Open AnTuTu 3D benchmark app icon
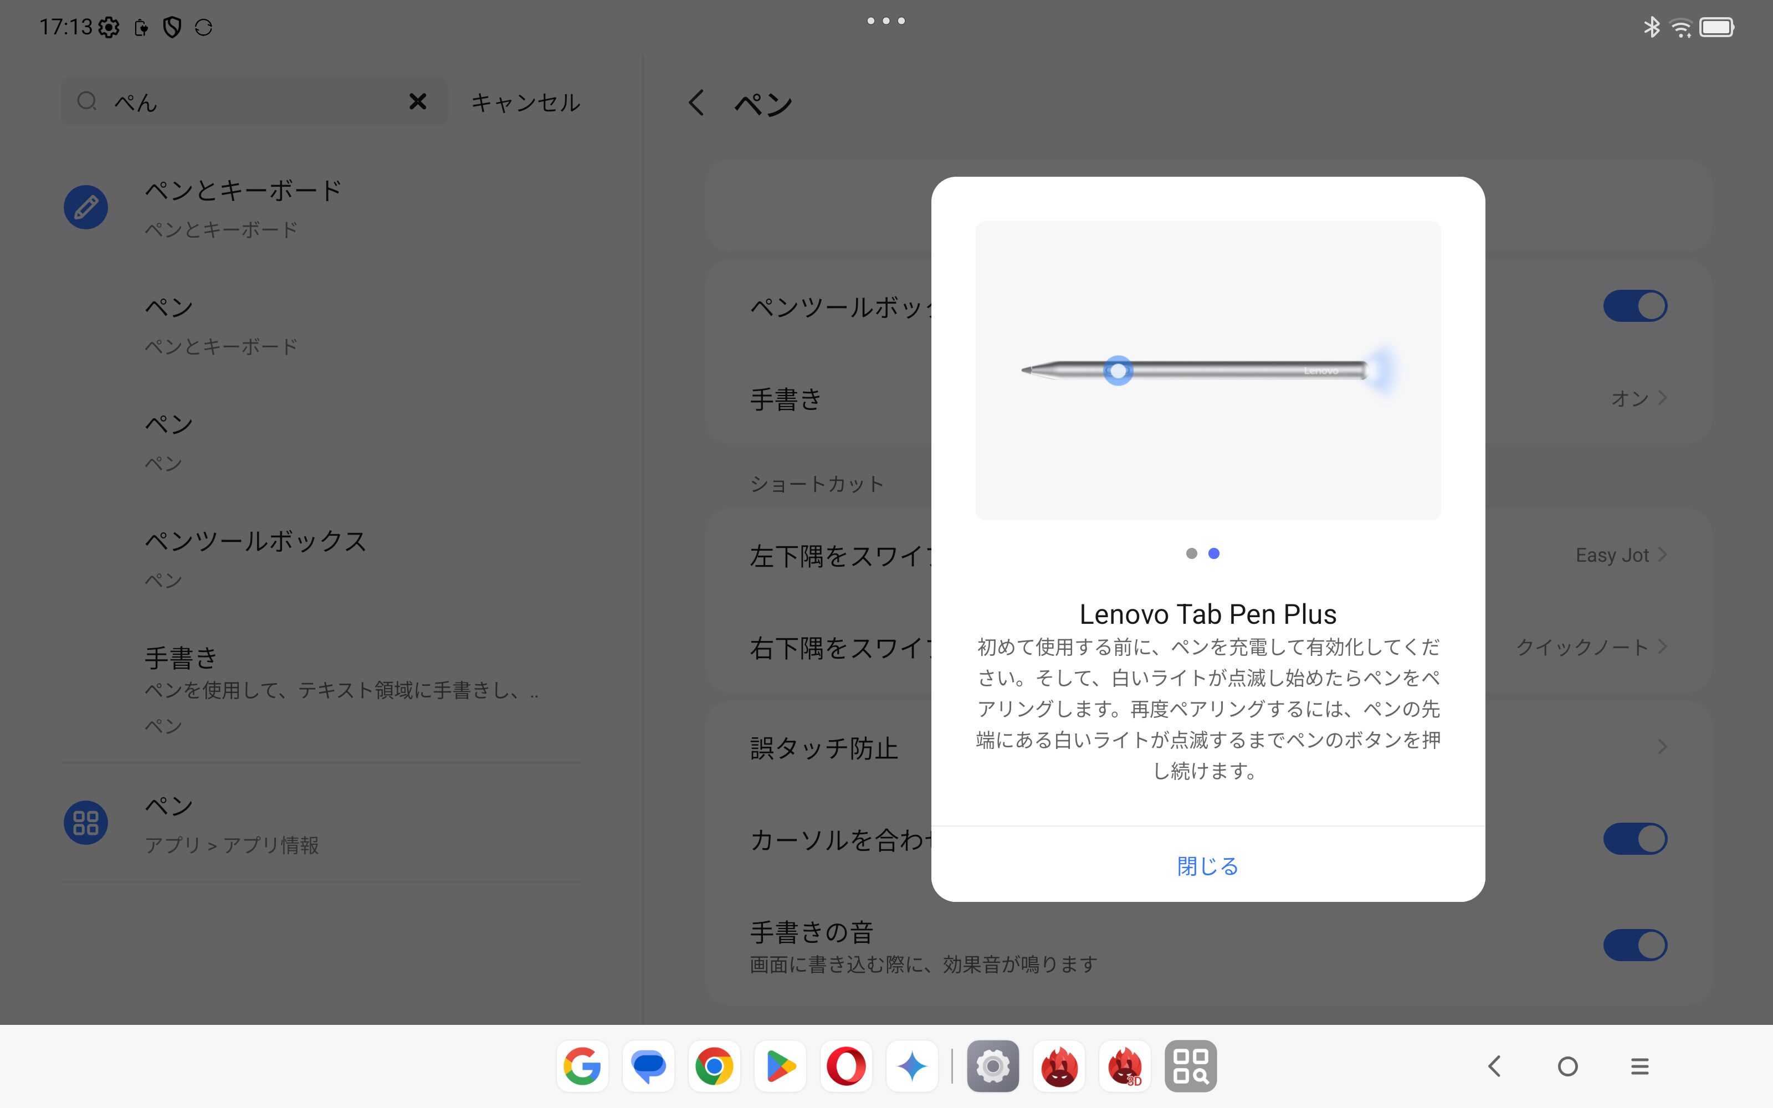This screenshot has height=1108, width=1773. [1125, 1066]
